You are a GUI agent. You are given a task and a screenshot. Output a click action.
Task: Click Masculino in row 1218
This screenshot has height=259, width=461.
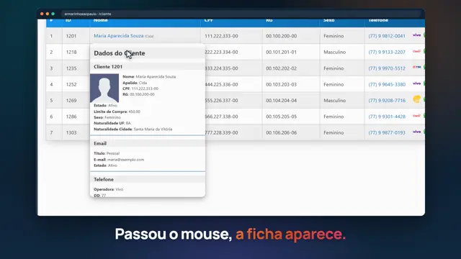[334, 52]
